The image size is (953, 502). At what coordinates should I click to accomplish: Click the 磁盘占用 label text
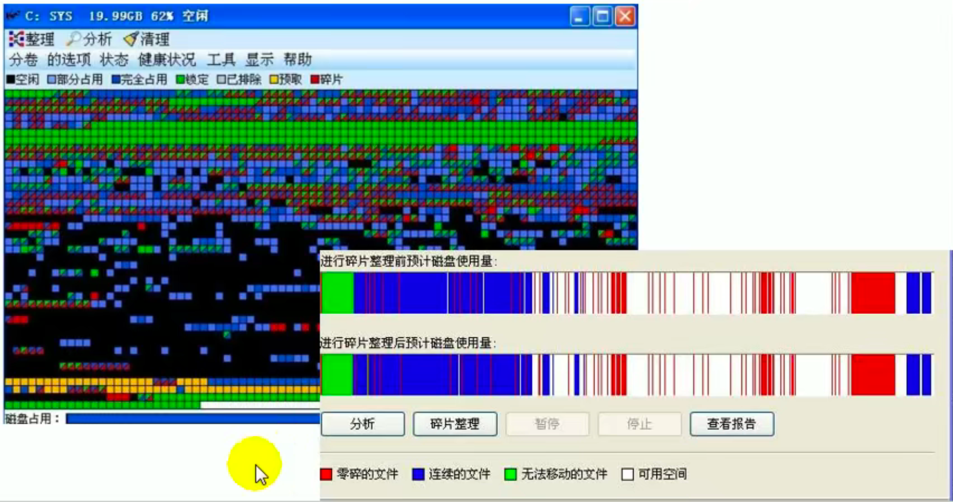pos(32,418)
